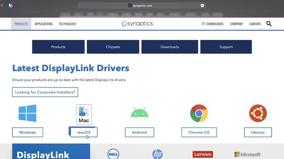
Task: Click the Chrome logo icon
Action: point(199,113)
